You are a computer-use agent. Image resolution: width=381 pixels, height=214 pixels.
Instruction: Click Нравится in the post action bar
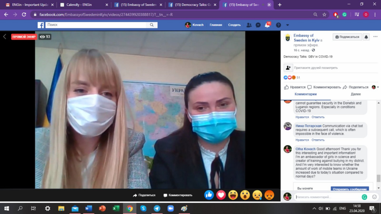pos(295,87)
